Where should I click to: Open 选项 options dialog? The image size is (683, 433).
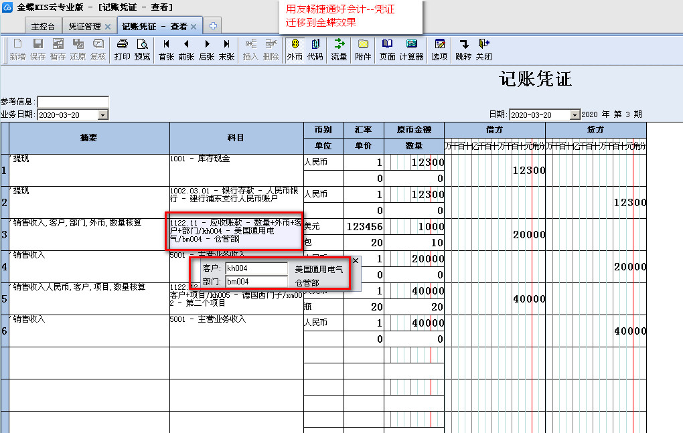click(439, 50)
